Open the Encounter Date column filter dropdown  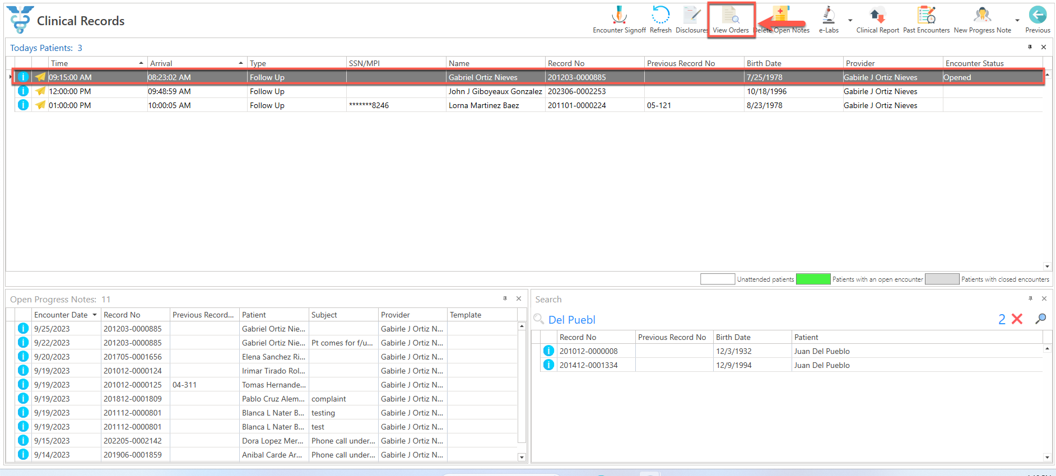click(95, 315)
